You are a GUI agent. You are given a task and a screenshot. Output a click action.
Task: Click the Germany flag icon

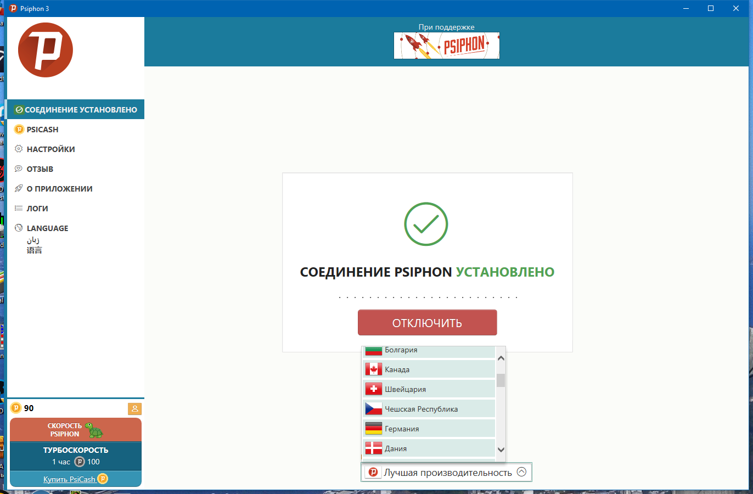point(374,429)
